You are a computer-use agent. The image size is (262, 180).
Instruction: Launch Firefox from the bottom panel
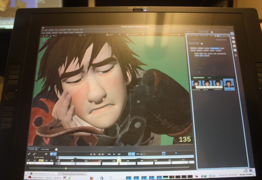[x=91, y=178]
